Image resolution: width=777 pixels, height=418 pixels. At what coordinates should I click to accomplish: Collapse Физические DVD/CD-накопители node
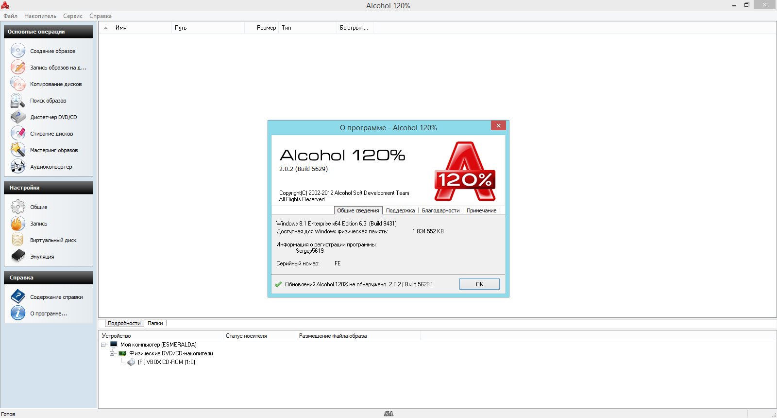point(112,353)
